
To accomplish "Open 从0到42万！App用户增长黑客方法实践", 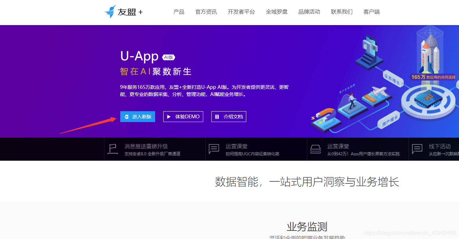I will (x=363, y=154).
